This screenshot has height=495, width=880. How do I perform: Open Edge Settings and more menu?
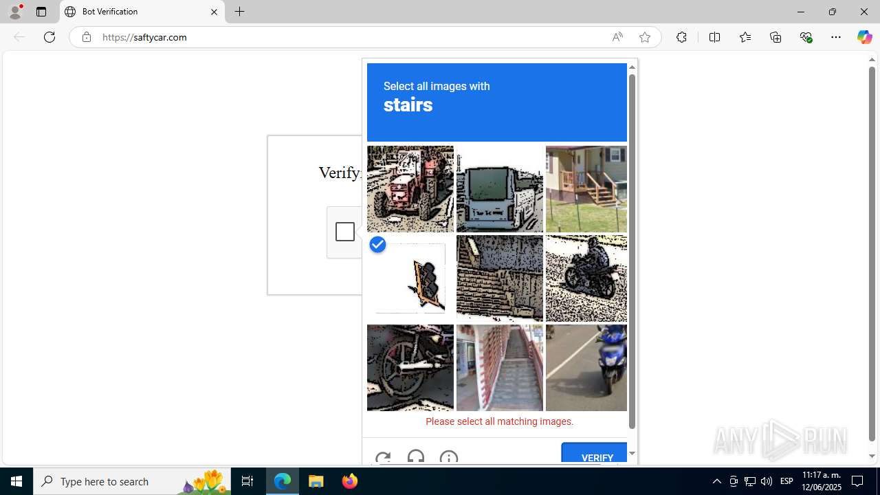[836, 37]
